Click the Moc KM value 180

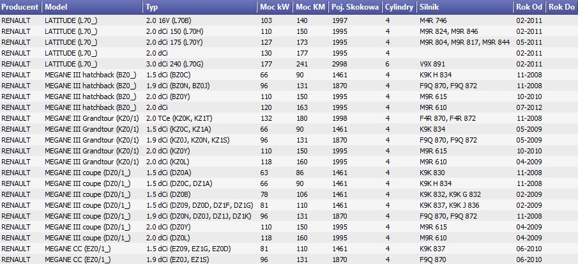click(301, 118)
